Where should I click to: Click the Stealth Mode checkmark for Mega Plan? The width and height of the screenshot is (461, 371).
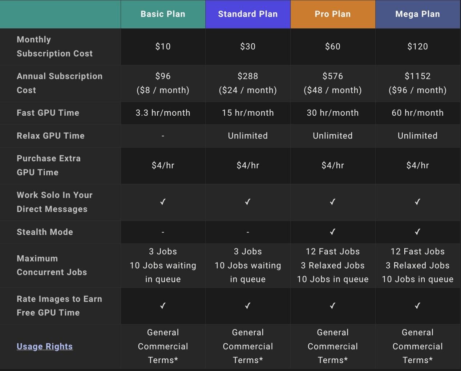pos(417,232)
